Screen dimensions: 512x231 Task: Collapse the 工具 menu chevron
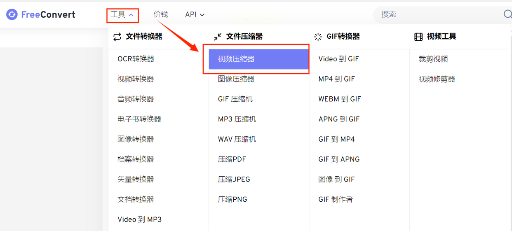point(131,15)
